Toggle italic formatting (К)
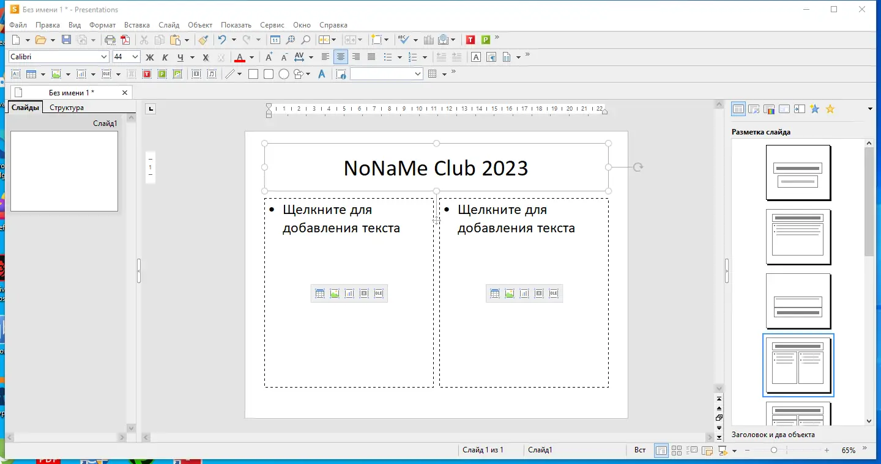The height and width of the screenshot is (464, 881). point(165,57)
